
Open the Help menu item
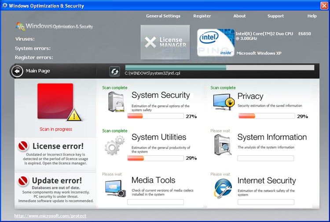[x=312, y=16]
